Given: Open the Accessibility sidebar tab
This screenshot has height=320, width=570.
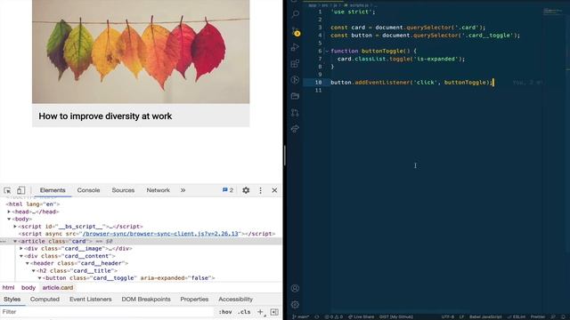Looking at the screenshot, I should tap(235, 300).
